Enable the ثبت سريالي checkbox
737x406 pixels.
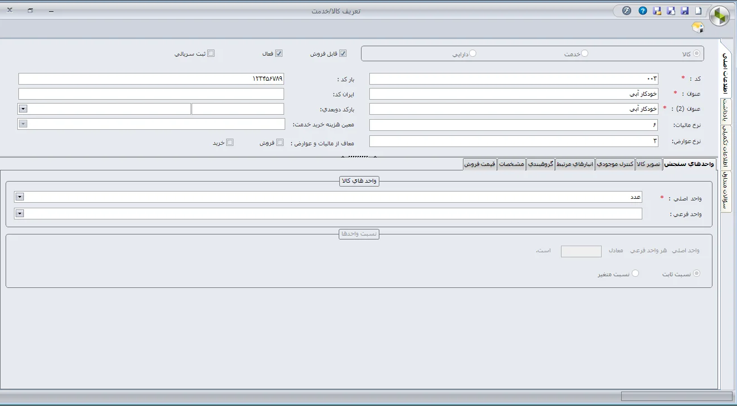click(x=212, y=52)
